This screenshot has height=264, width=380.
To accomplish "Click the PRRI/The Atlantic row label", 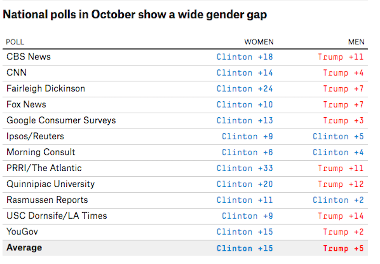I will (44, 168).
